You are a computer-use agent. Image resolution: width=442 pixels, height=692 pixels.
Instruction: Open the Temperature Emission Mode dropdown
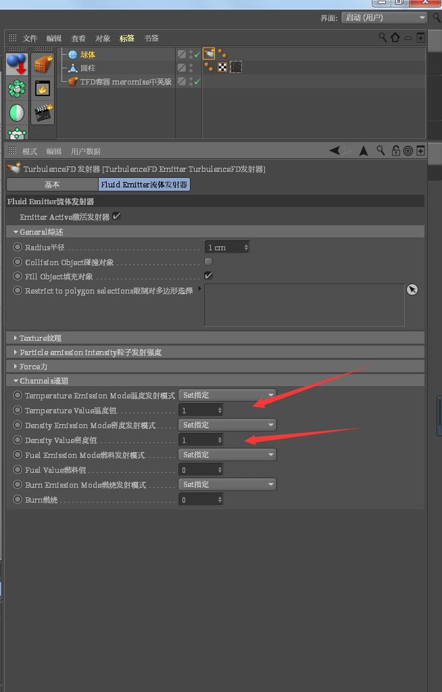pos(228,395)
